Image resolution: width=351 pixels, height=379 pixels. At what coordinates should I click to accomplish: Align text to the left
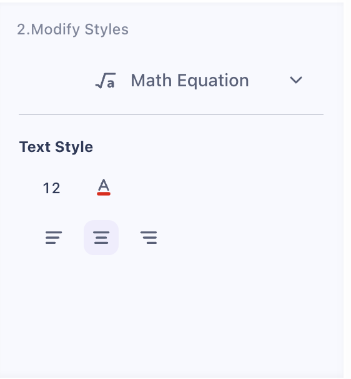[54, 238]
